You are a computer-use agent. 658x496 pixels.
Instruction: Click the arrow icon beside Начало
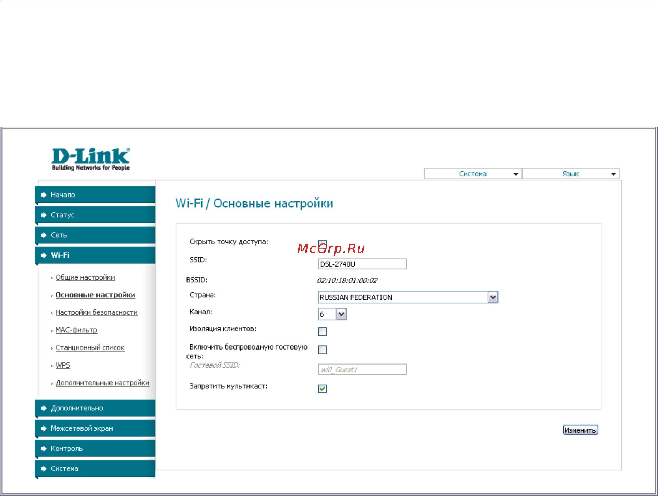point(44,195)
